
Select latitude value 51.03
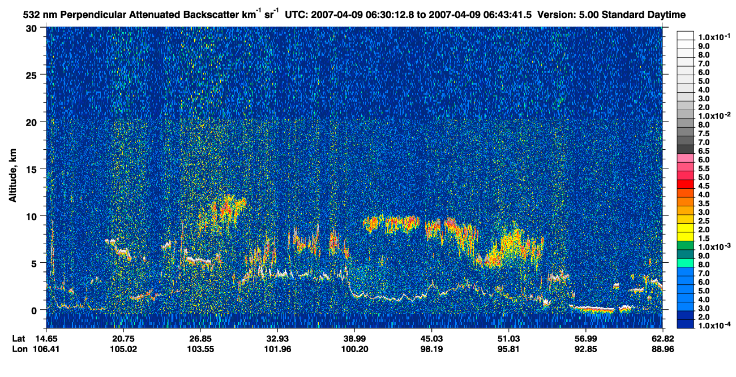pos(508,338)
